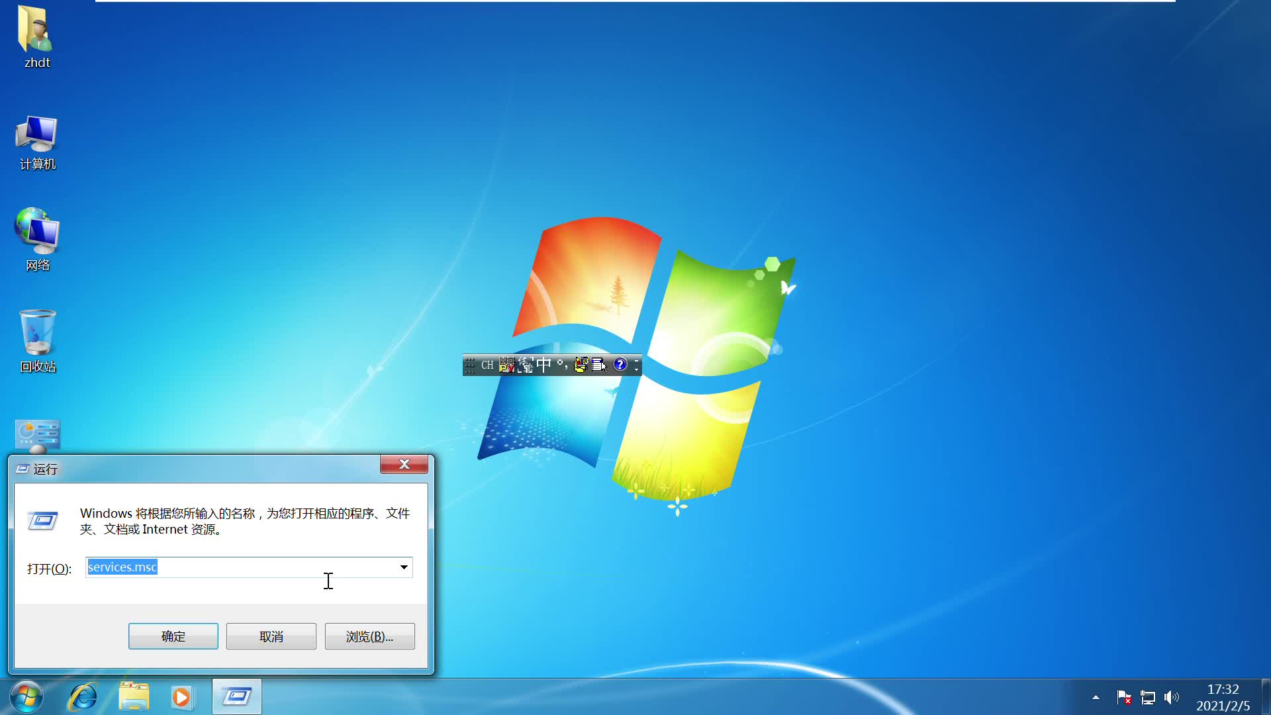Select the 计算机 desktop icon
Viewport: 1271px width, 715px height.
[x=37, y=143]
